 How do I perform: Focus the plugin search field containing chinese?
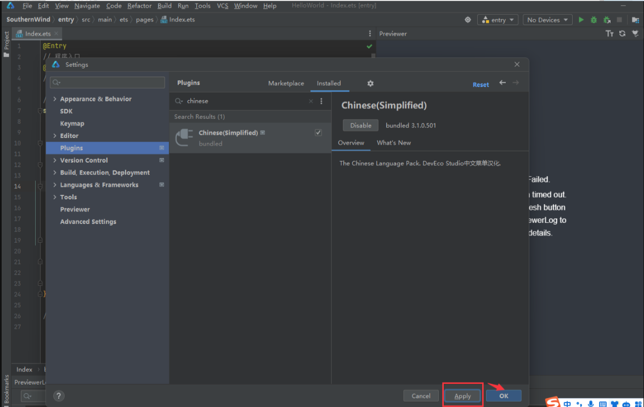pyautogui.click(x=246, y=101)
